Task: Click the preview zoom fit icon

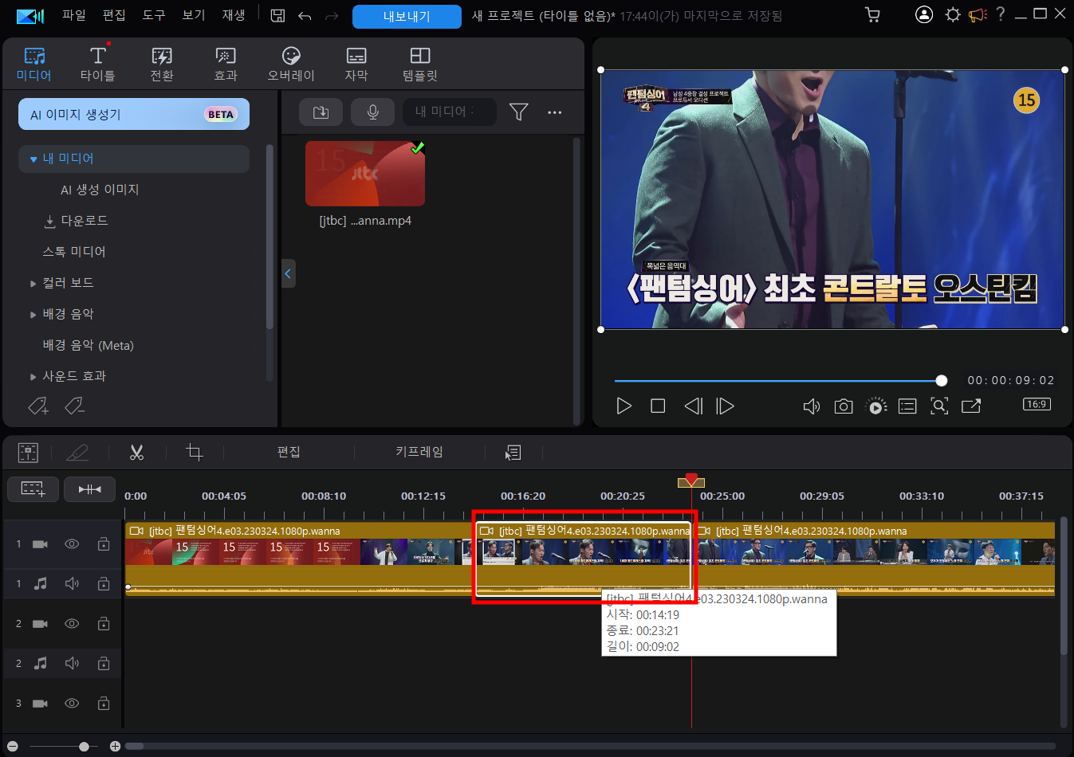Action: (940, 406)
